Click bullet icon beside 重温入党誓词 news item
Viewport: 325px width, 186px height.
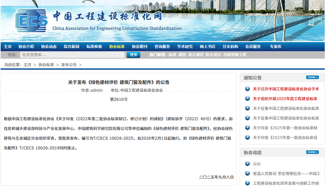pos(247,174)
